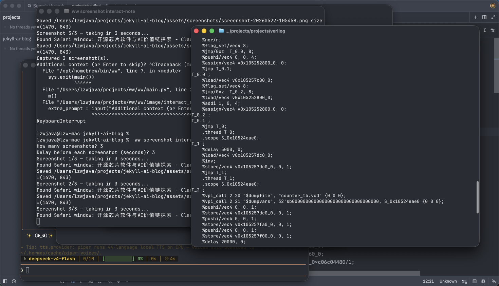Viewport: 499px width, 286px height.
Task: Click the "%addi 1, 0, 4;" line
Action: (221, 103)
